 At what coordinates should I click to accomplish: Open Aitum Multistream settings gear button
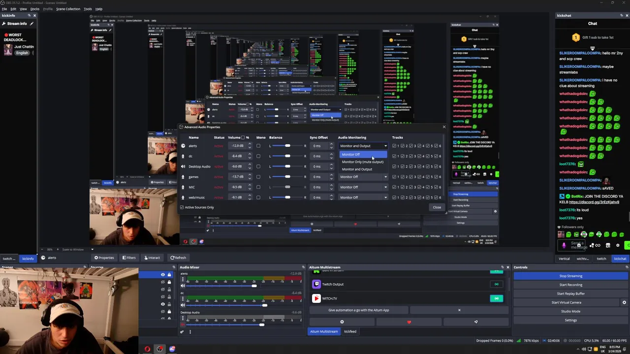point(342,322)
